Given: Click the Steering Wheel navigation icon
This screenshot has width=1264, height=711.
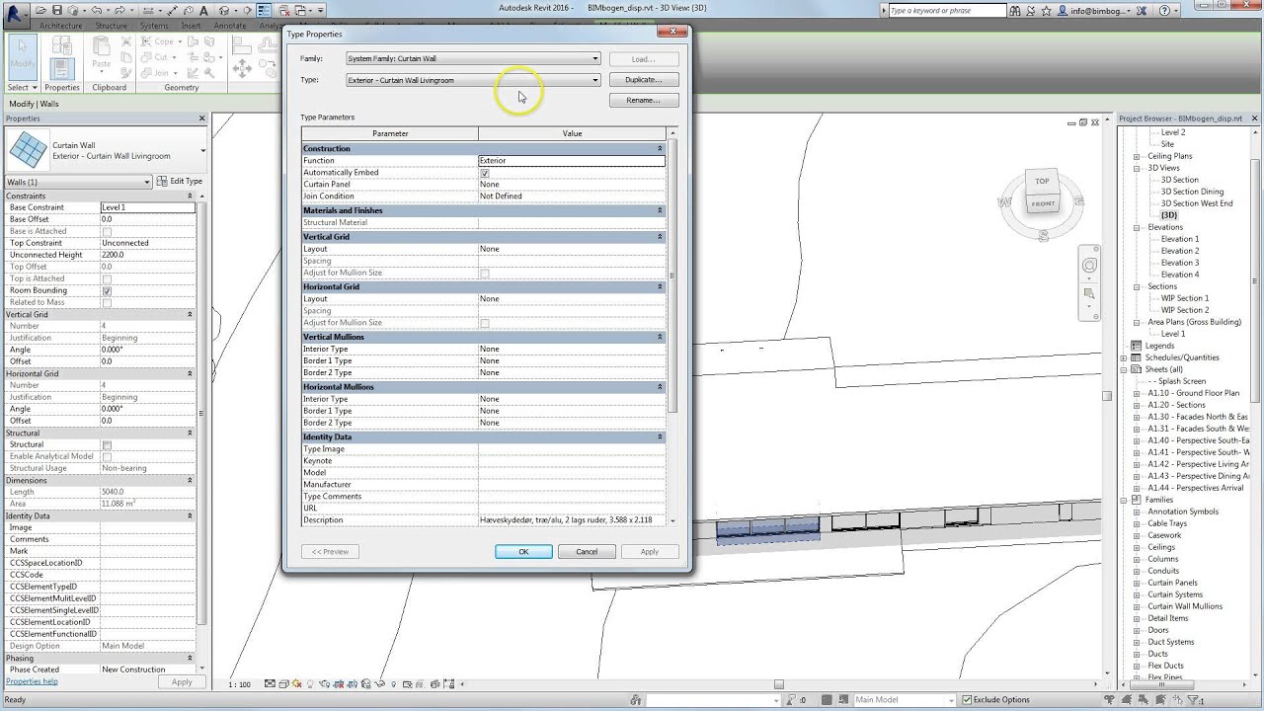Looking at the screenshot, I should (1089, 266).
